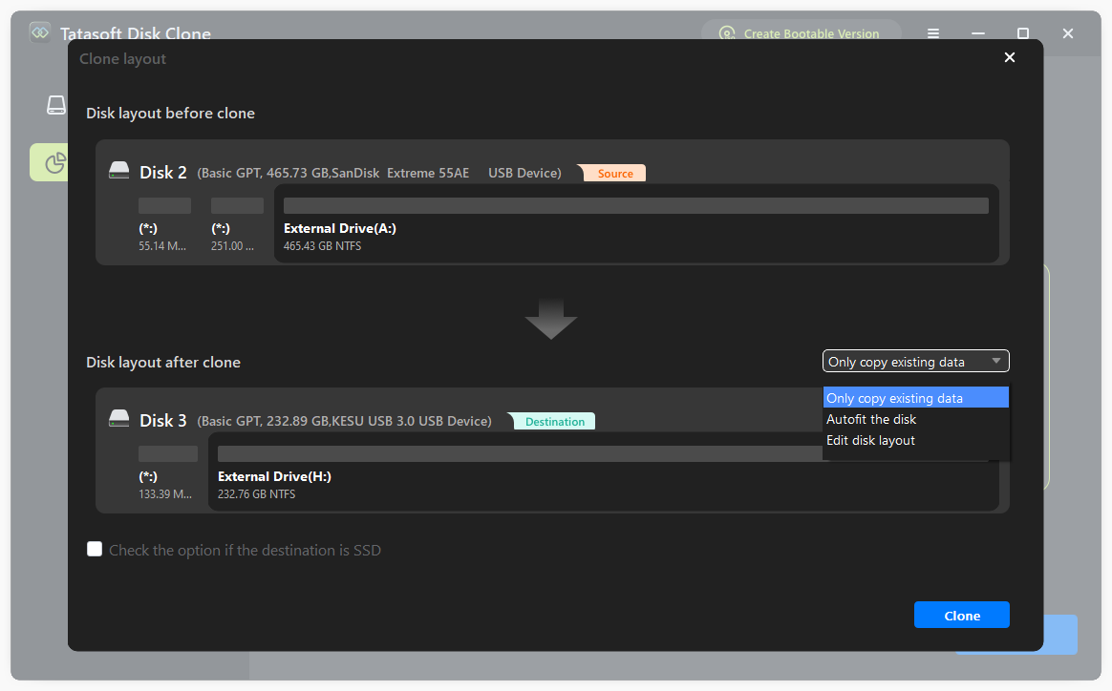Choose Autofit the disk from the list
The height and width of the screenshot is (691, 1112).
[x=870, y=419]
